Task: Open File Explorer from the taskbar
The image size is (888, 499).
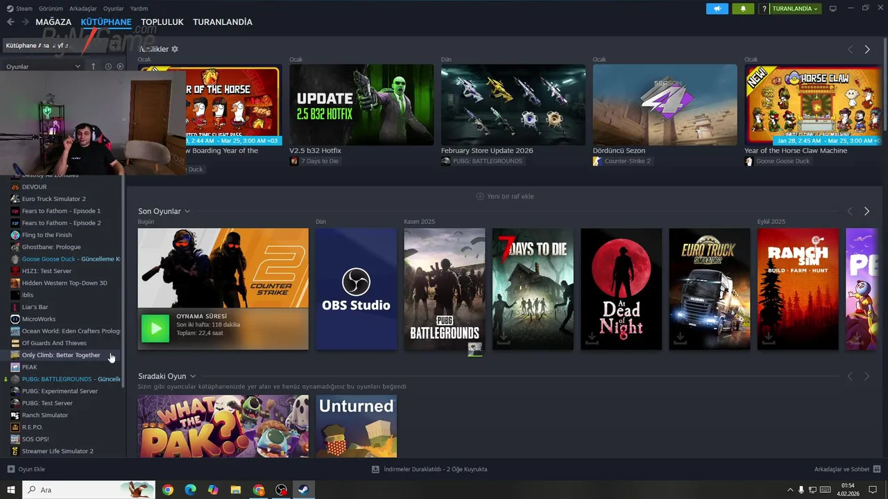Action: click(x=236, y=490)
